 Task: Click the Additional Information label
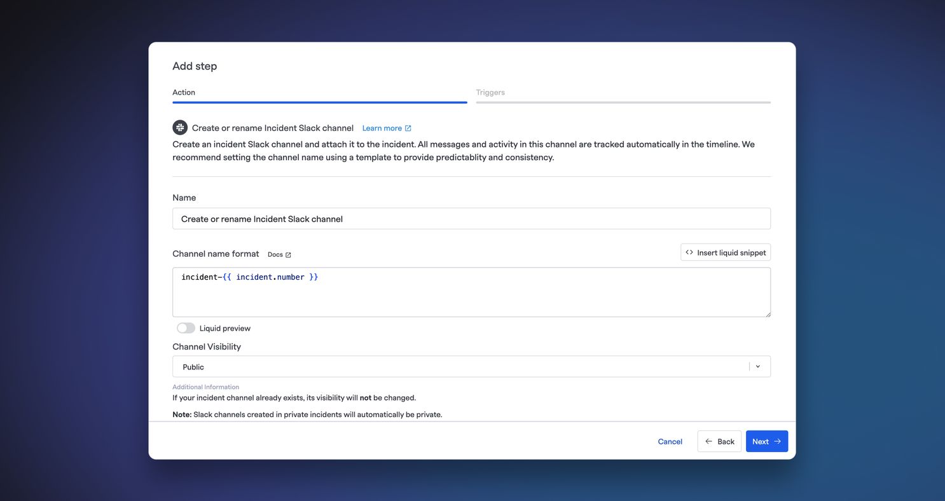206,387
